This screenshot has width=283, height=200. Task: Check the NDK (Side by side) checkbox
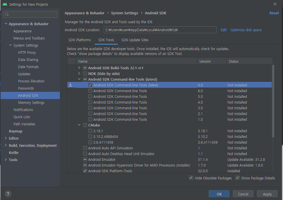(85, 74)
